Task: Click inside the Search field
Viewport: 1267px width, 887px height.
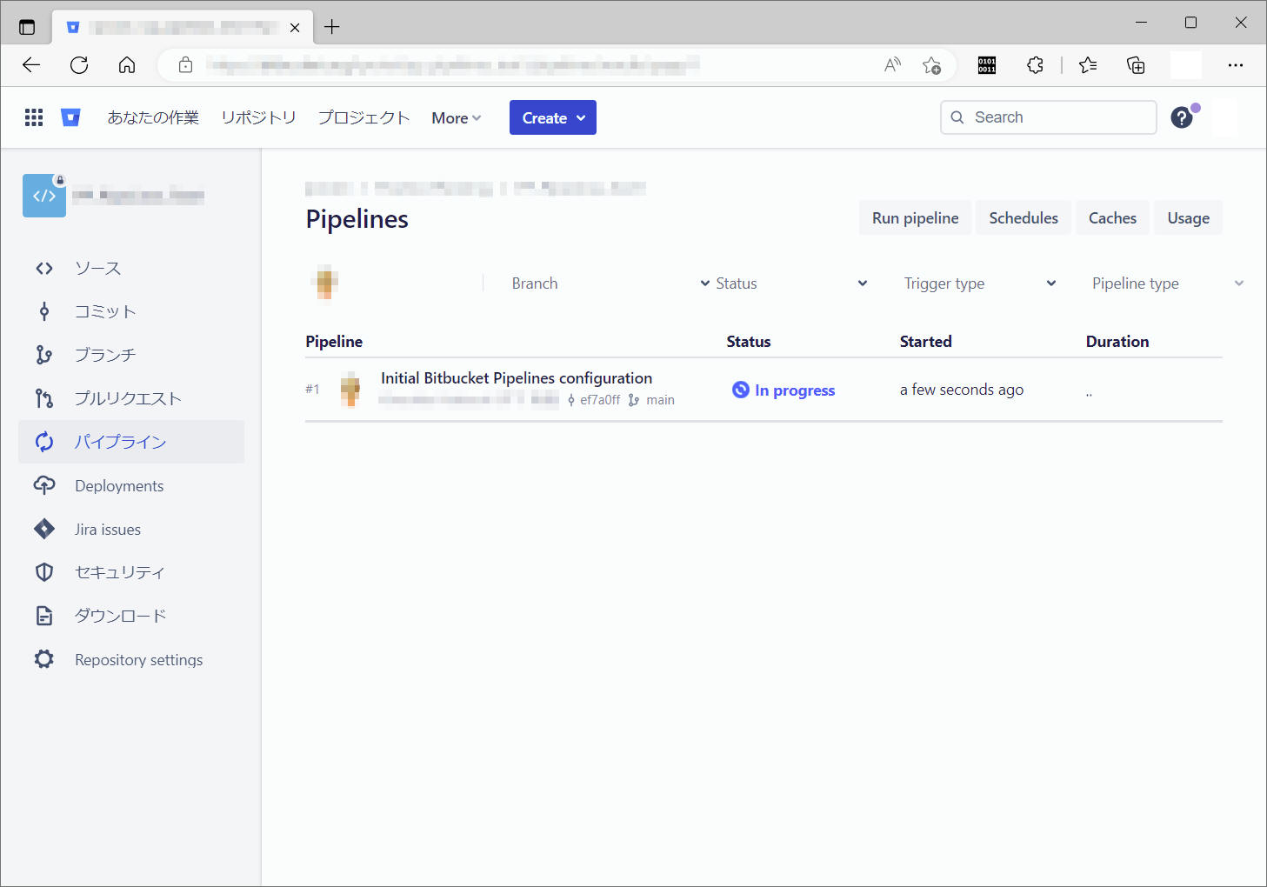Action: 1047,117
